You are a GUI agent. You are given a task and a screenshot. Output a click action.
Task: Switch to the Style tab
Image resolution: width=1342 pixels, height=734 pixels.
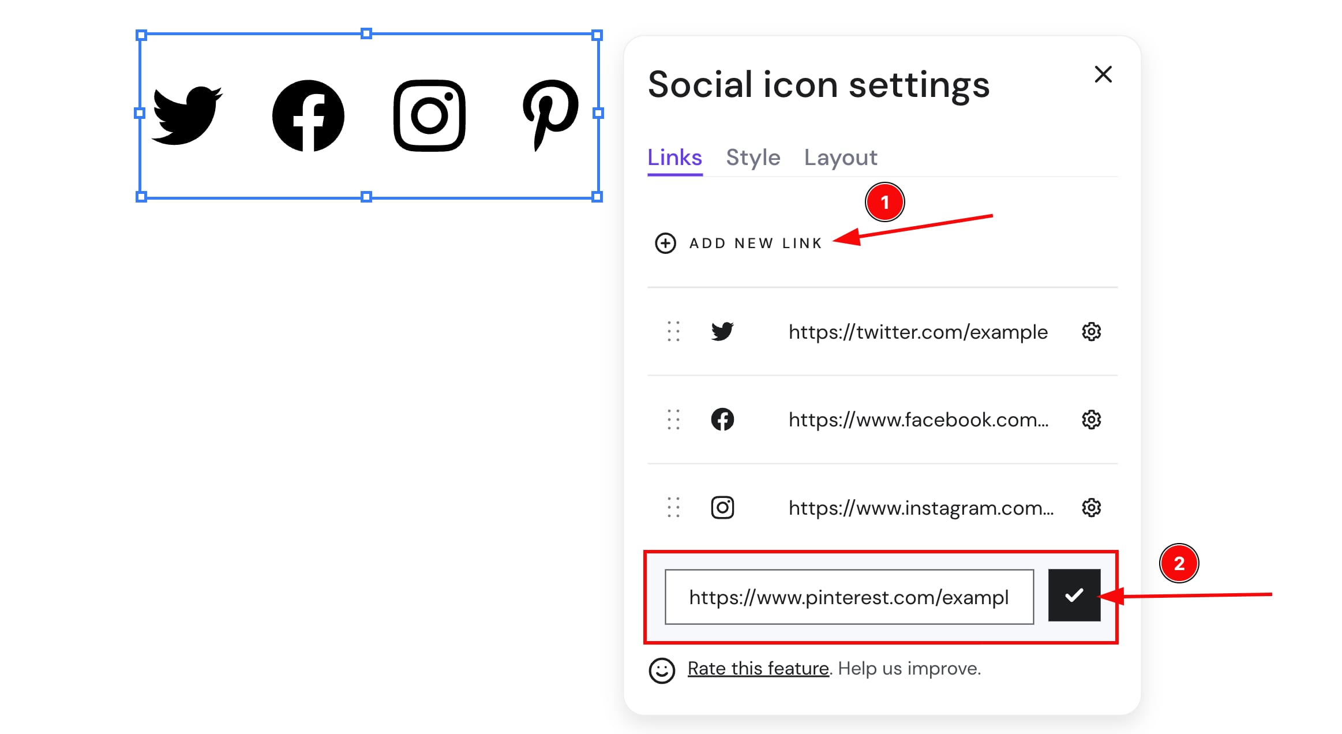(753, 157)
